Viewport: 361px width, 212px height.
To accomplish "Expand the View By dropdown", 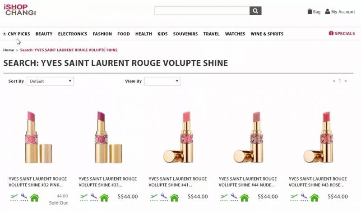I will tap(162, 81).
